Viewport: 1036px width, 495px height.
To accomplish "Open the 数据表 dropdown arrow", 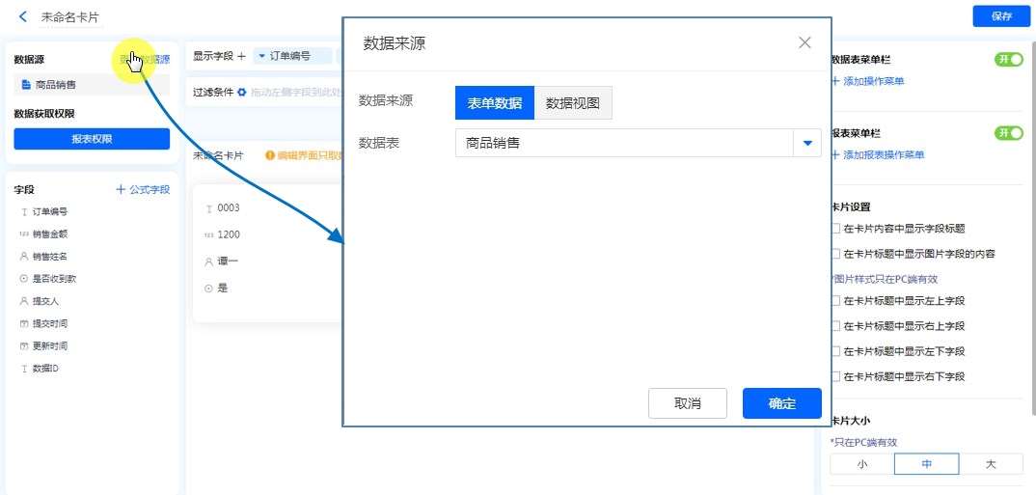I will [x=806, y=144].
